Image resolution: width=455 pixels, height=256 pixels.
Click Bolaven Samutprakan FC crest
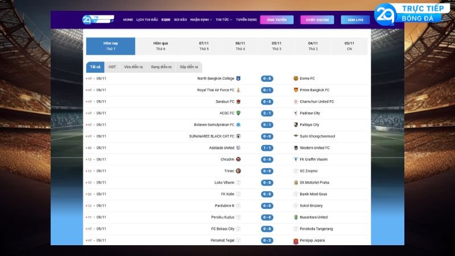click(238, 125)
